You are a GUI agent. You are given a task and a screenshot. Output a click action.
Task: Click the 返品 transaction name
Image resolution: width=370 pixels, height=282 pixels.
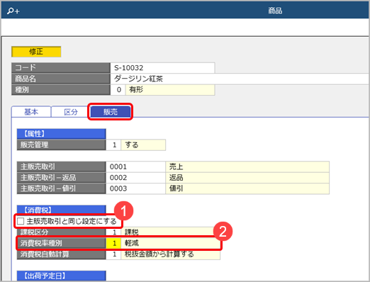click(x=247, y=178)
